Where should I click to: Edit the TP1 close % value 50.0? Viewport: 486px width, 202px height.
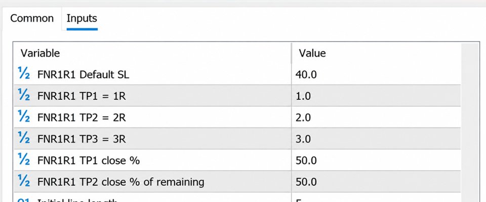pyautogui.click(x=376, y=160)
